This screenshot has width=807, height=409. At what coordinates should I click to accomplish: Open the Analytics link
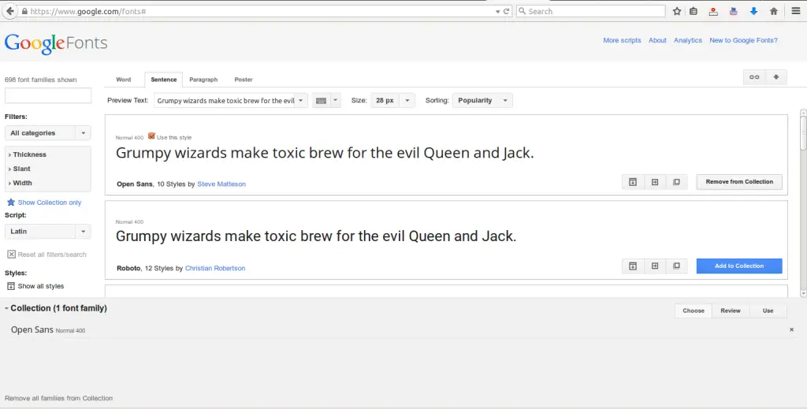pos(687,40)
